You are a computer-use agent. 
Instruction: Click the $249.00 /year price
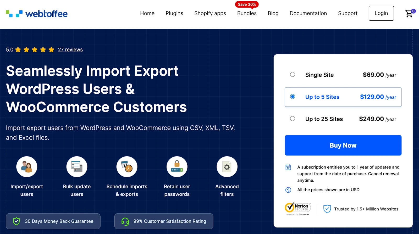coord(378,119)
